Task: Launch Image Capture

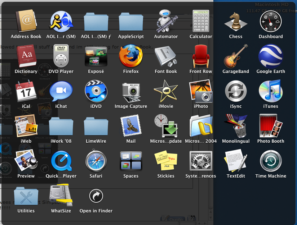Action: (131, 92)
